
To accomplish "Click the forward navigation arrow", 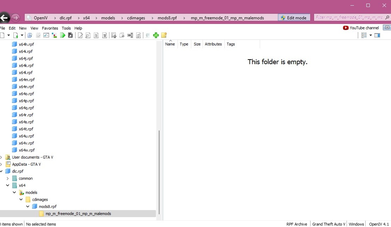I will 15,18.
